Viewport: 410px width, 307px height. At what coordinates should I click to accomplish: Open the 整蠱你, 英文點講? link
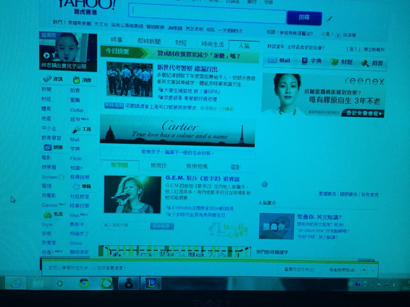(319, 217)
